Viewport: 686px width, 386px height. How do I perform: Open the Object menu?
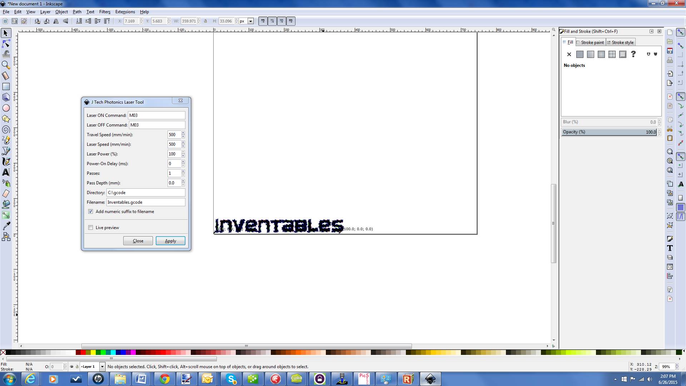pyautogui.click(x=61, y=12)
